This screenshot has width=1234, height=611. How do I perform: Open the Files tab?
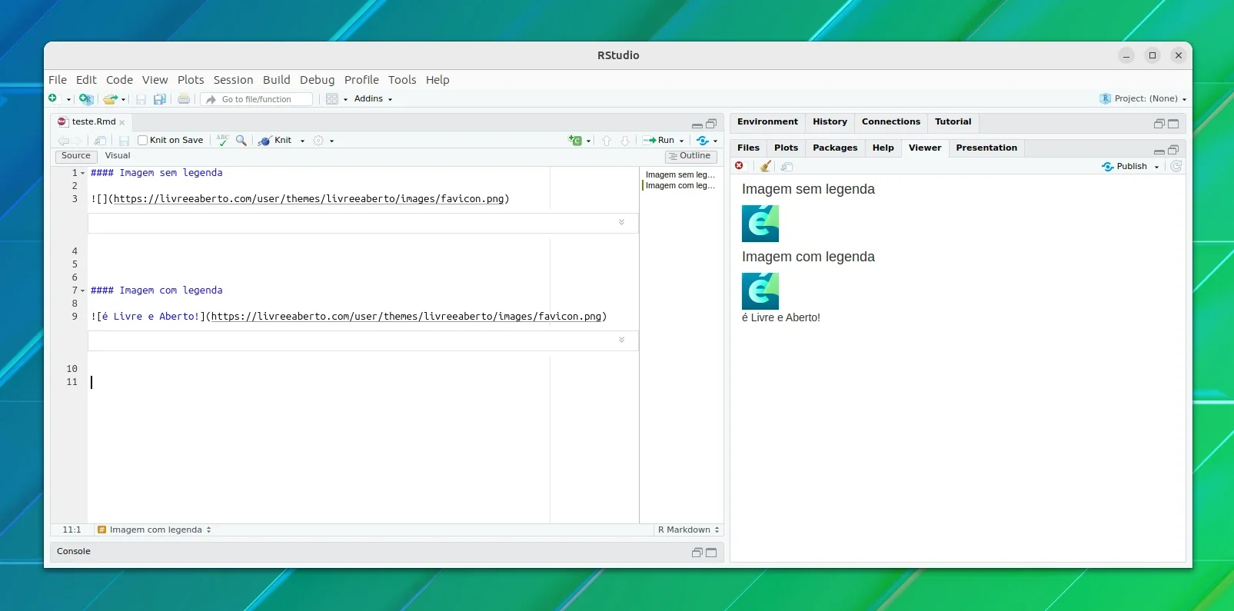[748, 148]
